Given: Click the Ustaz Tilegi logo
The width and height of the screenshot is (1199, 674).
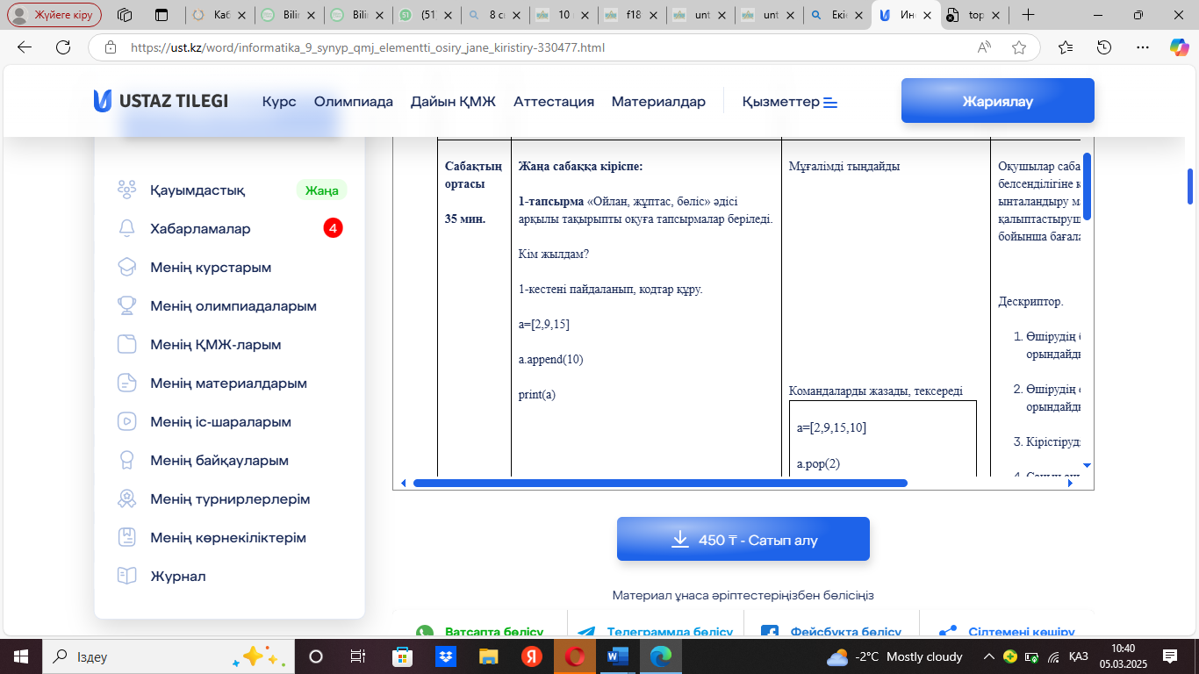Looking at the screenshot, I should (x=161, y=101).
